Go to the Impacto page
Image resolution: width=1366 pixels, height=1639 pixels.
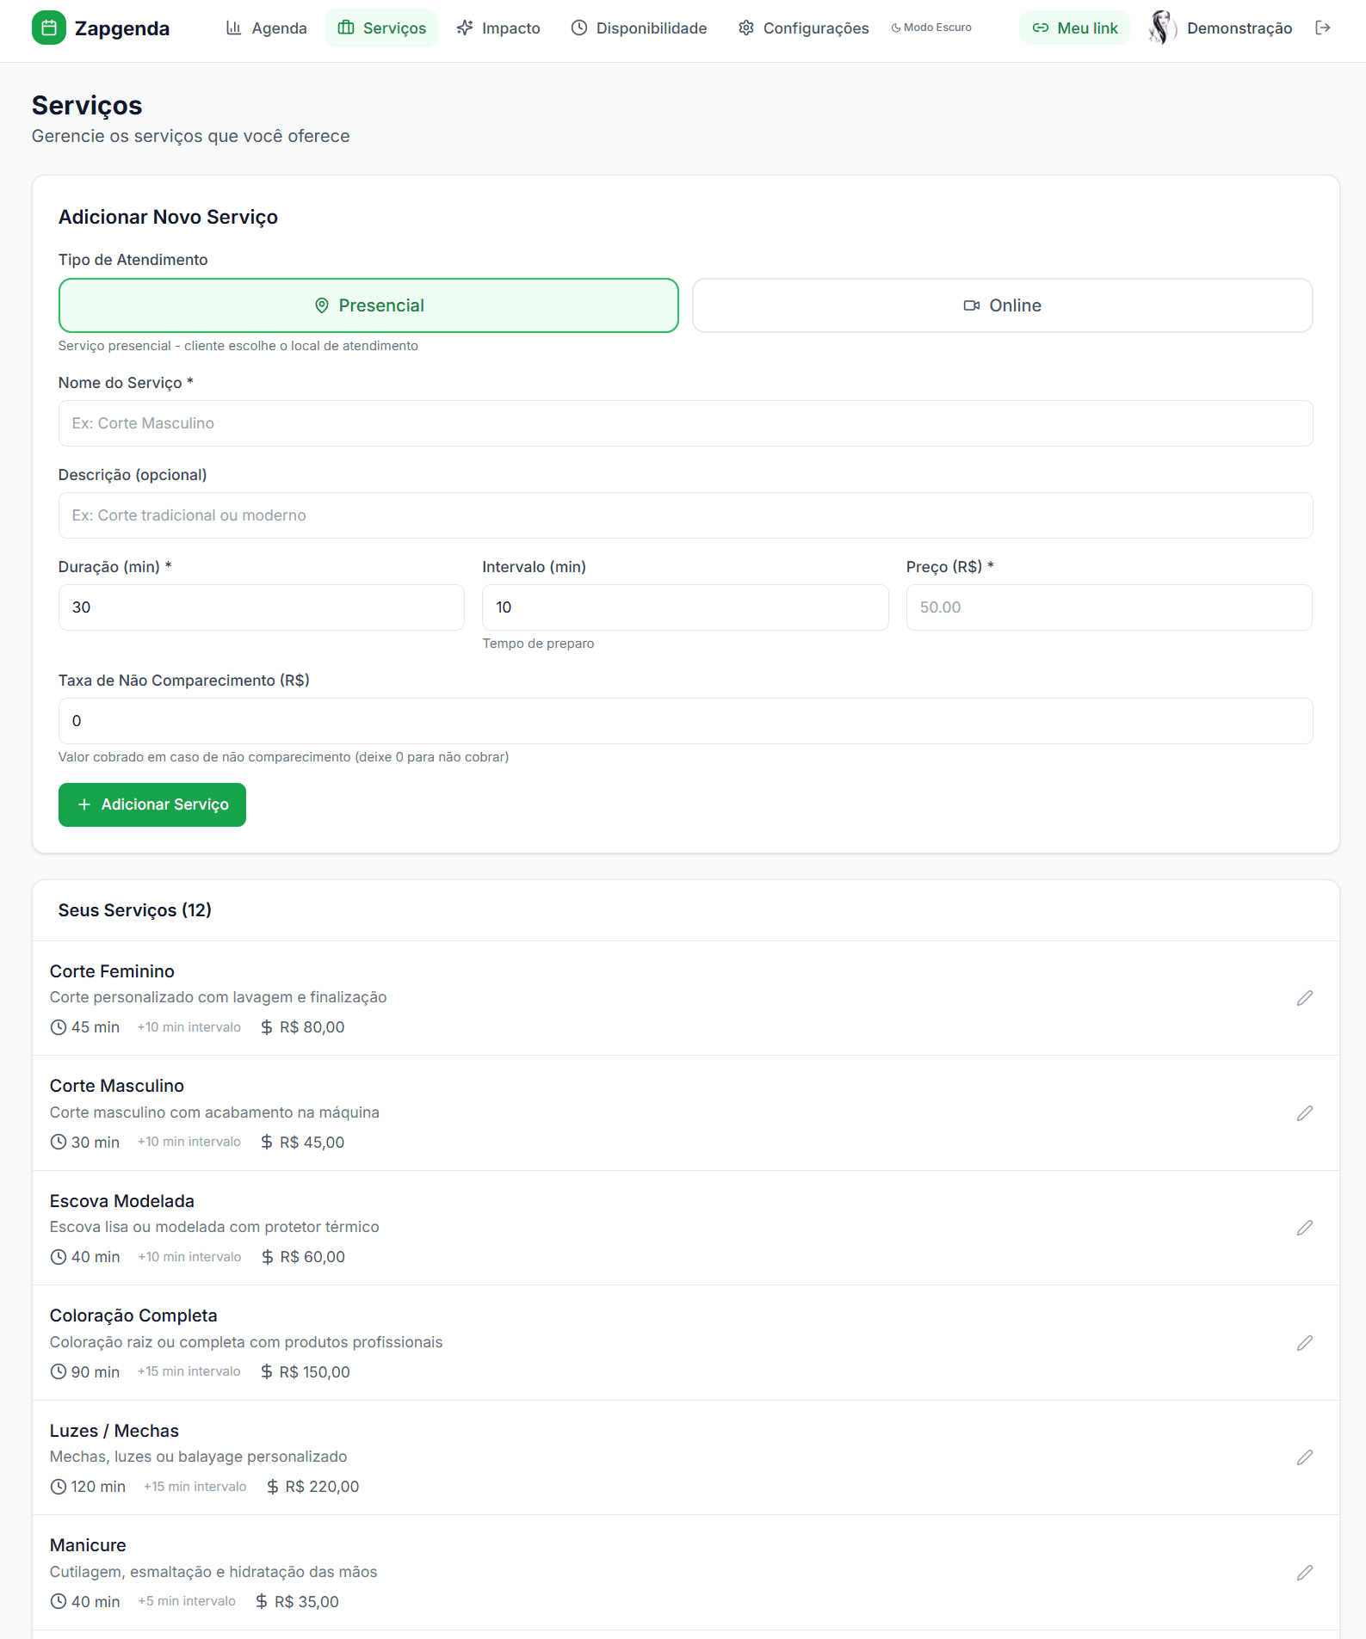coord(498,28)
